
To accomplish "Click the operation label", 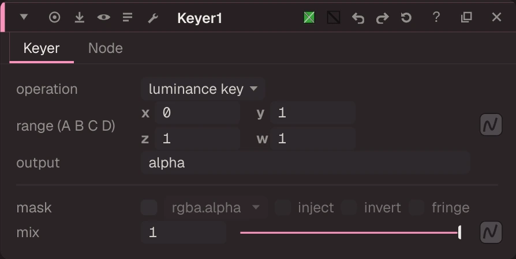I will pyautogui.click(x=47, y=89).
